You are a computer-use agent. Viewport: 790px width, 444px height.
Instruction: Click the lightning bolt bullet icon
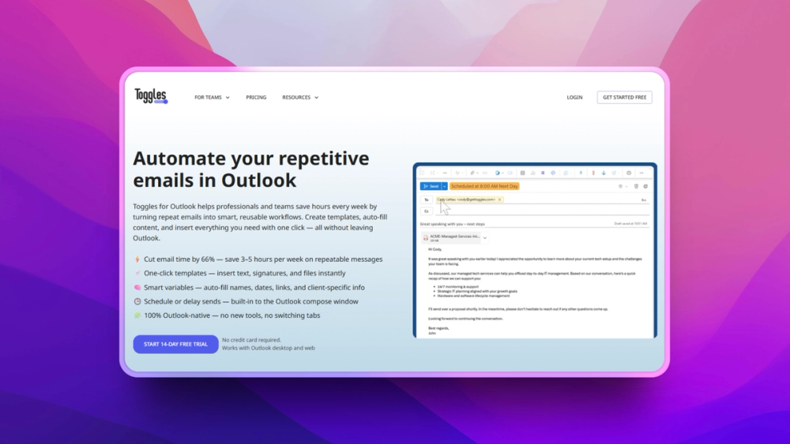click(137, 259)
